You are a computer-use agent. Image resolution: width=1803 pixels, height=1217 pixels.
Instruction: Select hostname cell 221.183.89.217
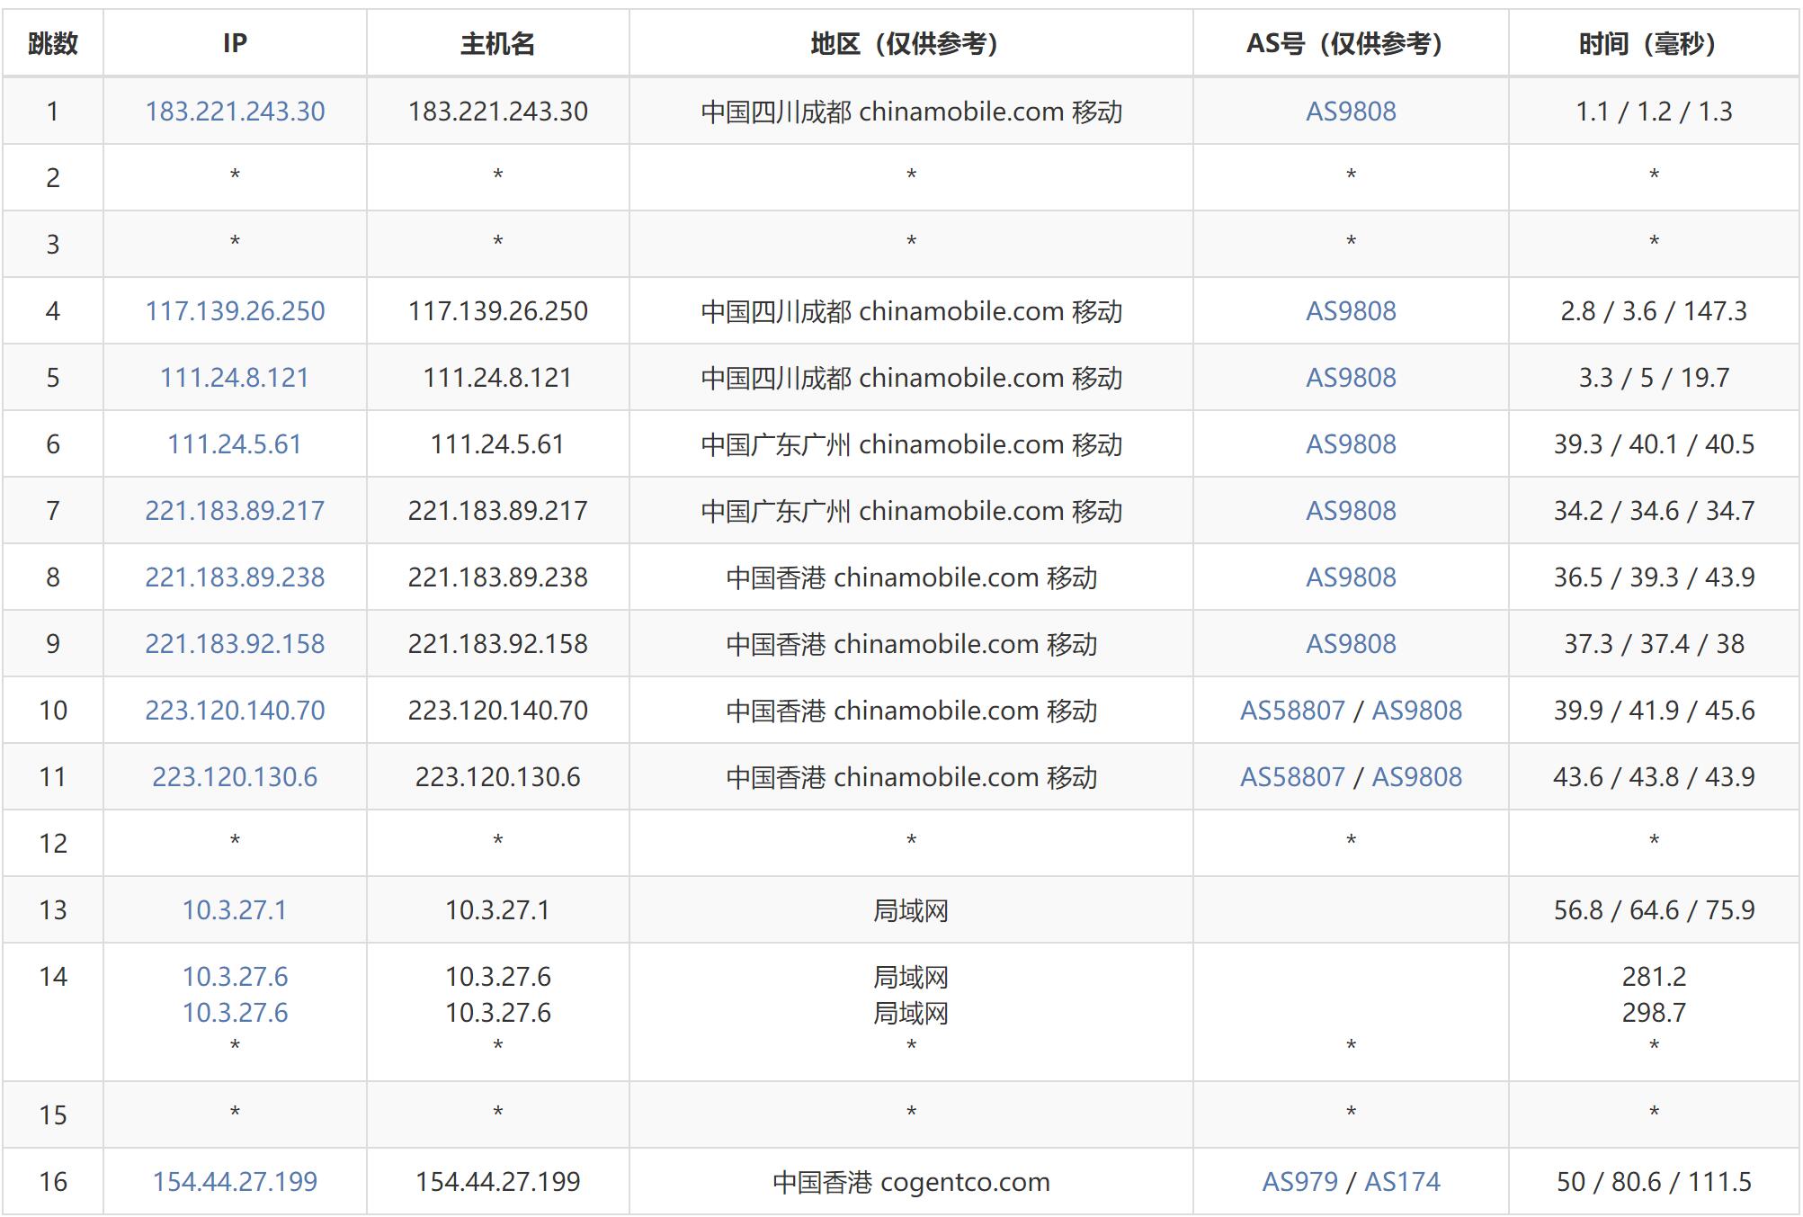click(497, 511)
